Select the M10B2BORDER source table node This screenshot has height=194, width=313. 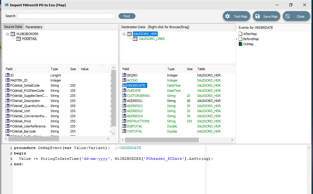point(27,34)
